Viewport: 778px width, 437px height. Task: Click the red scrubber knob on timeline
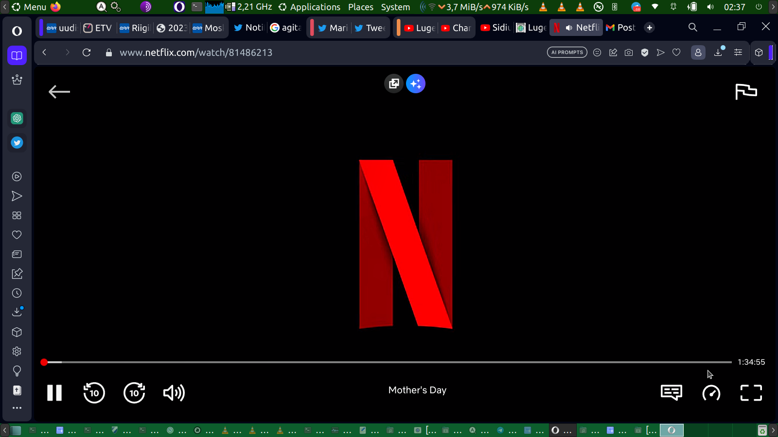(44, 362)
